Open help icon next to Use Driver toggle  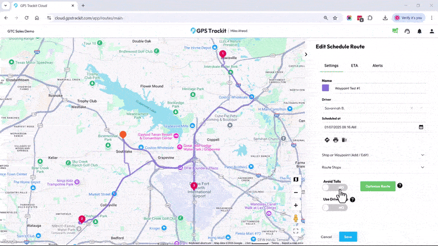pos(353,200)
